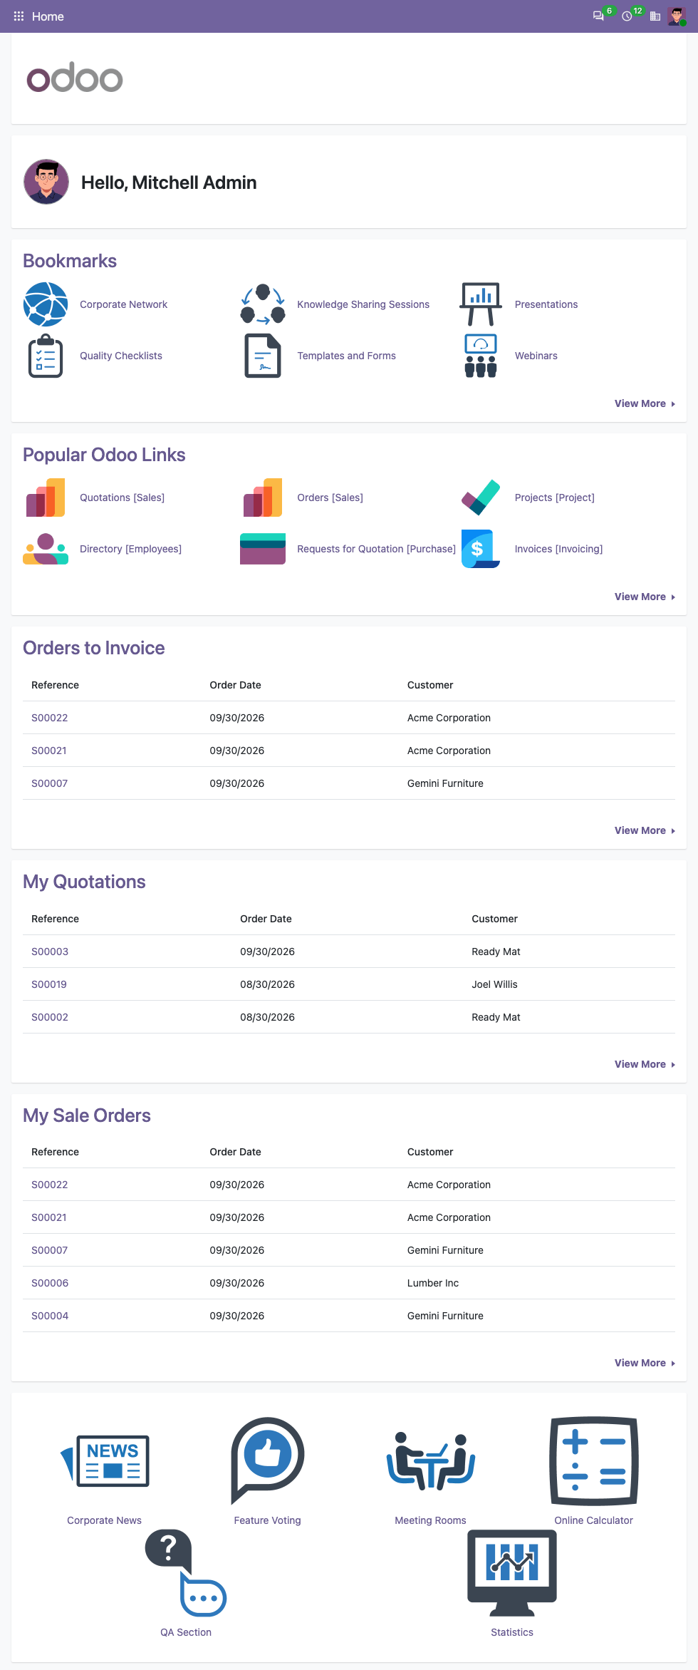Open S00006 in My Sale Orders
This screenshot has width=698, height=1670.
[50, 1283]
